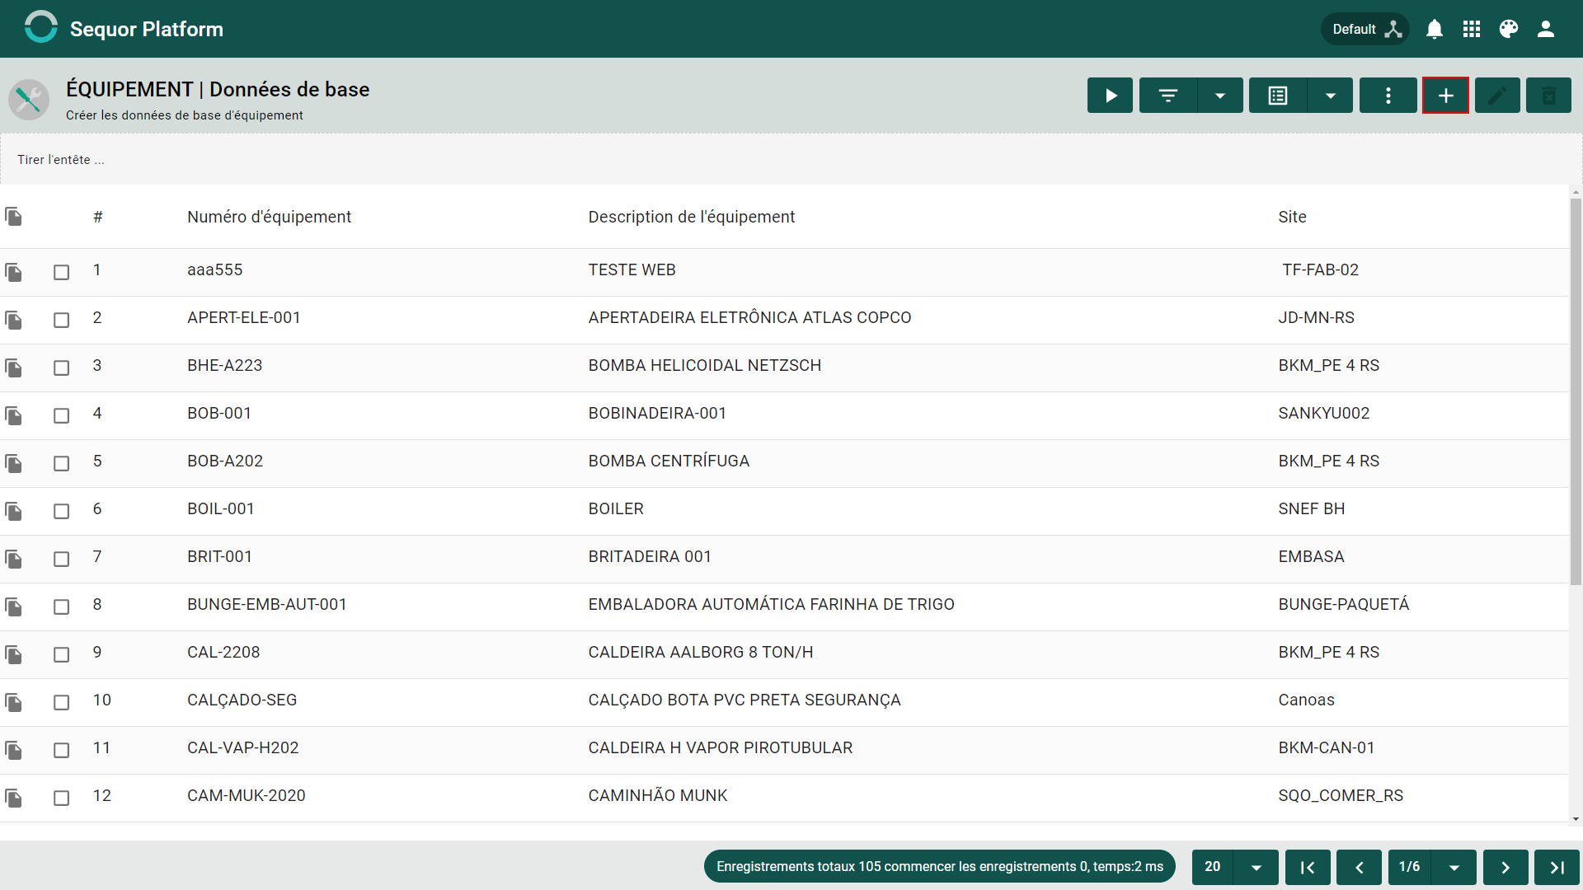Open the user account menu
The image size is (1583, 890).
pyautogui.click(x=1546, y=29)
